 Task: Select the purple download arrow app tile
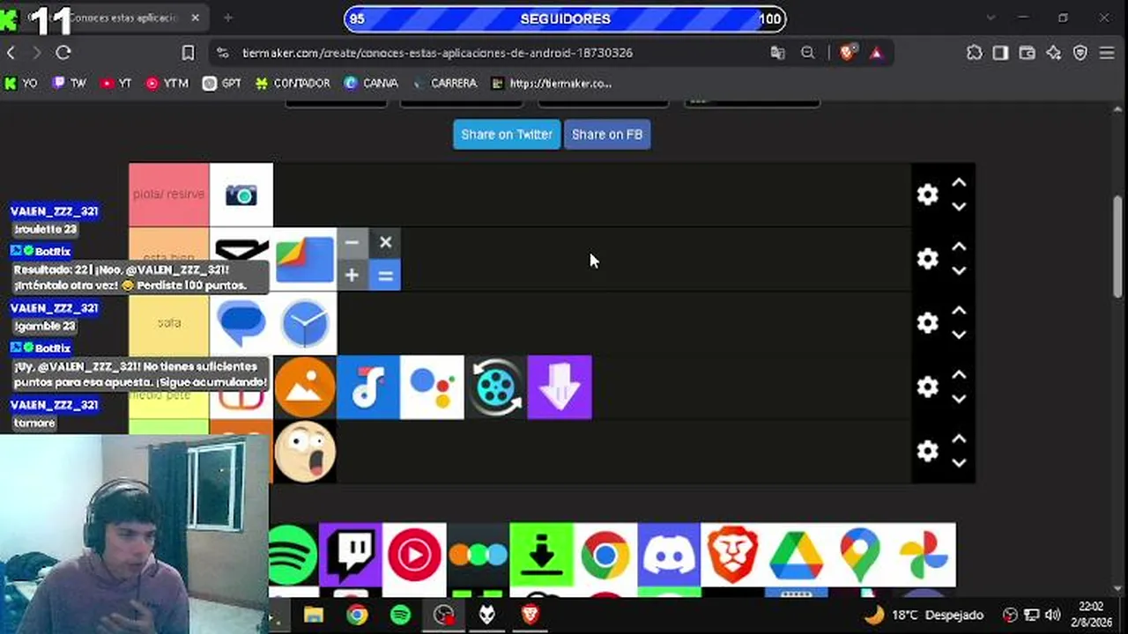[x=560, y=387]
